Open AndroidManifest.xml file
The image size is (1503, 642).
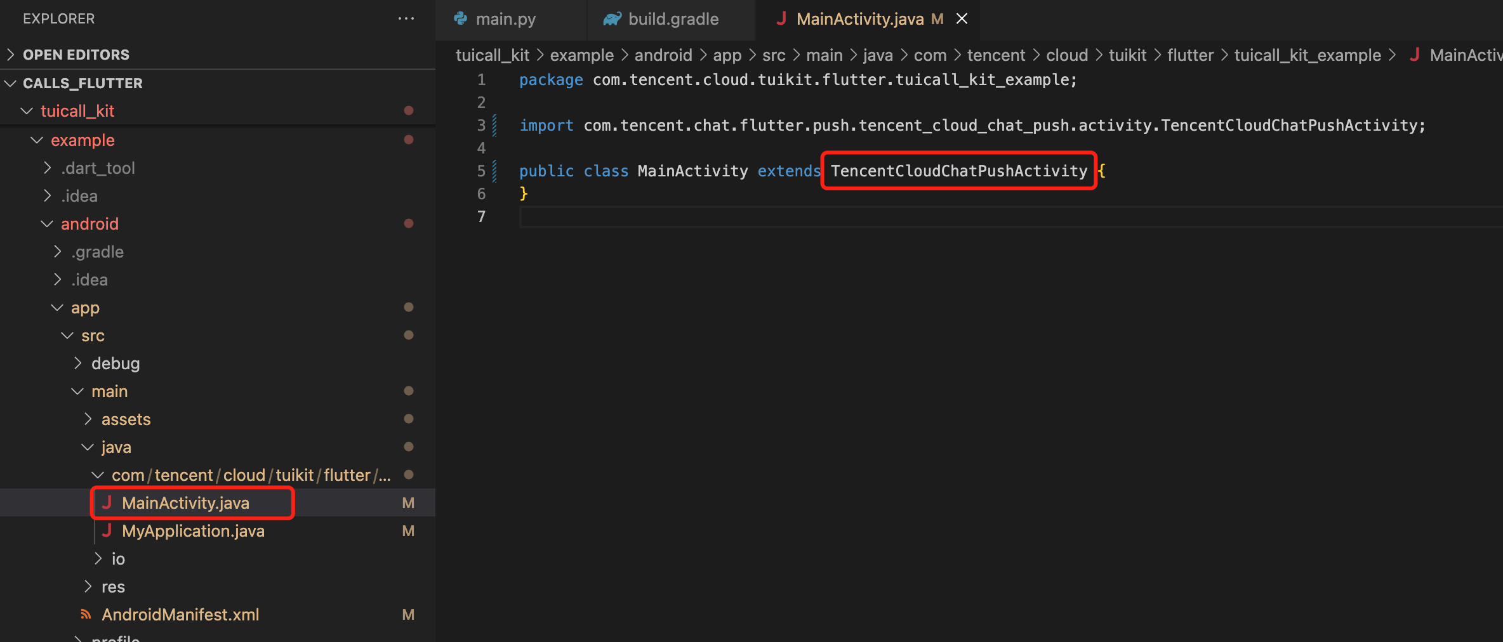tap(180, 614)
